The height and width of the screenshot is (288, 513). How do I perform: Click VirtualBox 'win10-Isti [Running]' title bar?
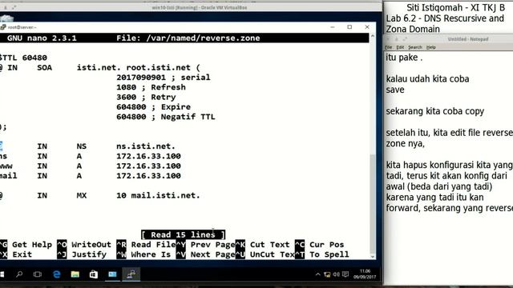coord(200,7)
